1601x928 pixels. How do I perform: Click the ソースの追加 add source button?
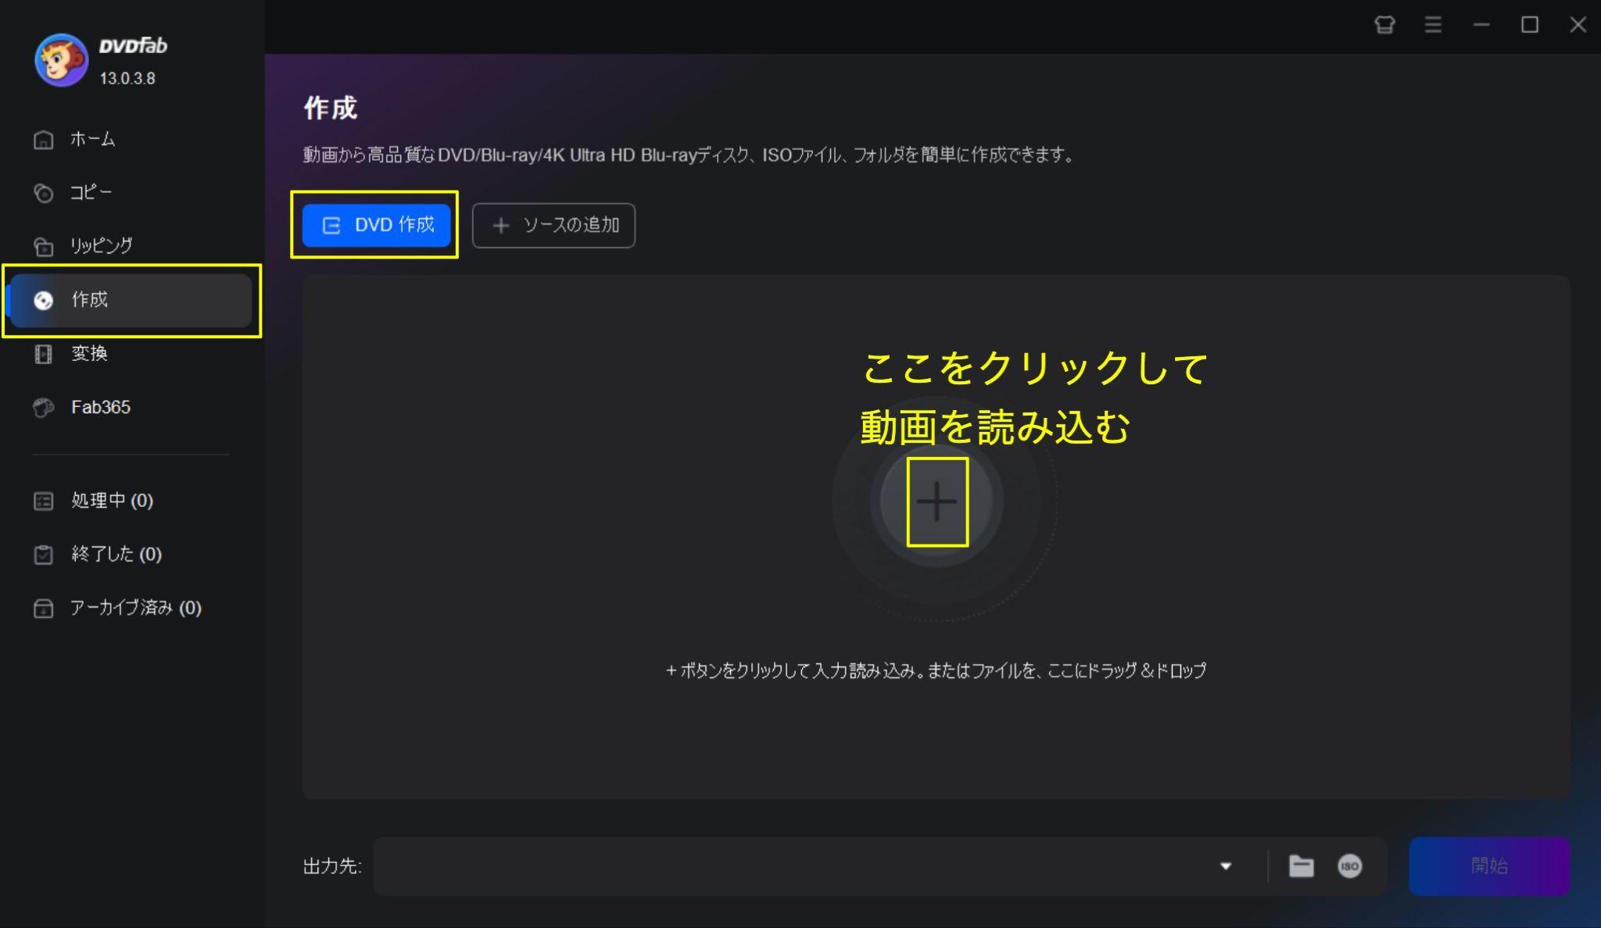coord(553,225)
